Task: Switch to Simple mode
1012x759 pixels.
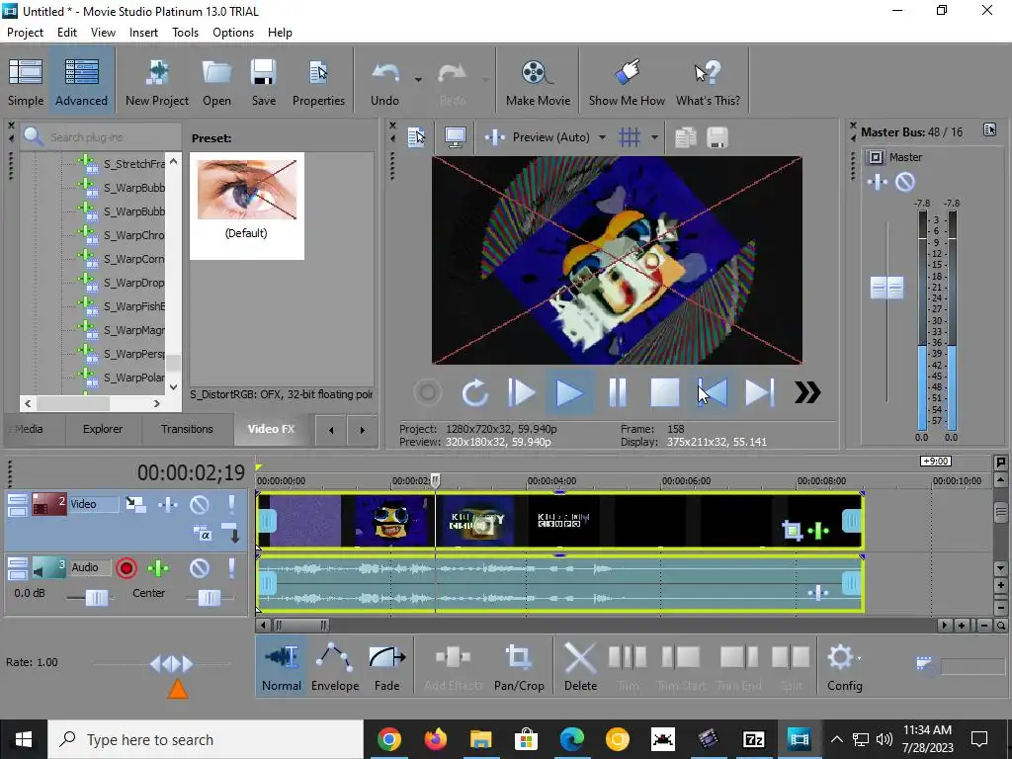Action: (x=26, y=81)
